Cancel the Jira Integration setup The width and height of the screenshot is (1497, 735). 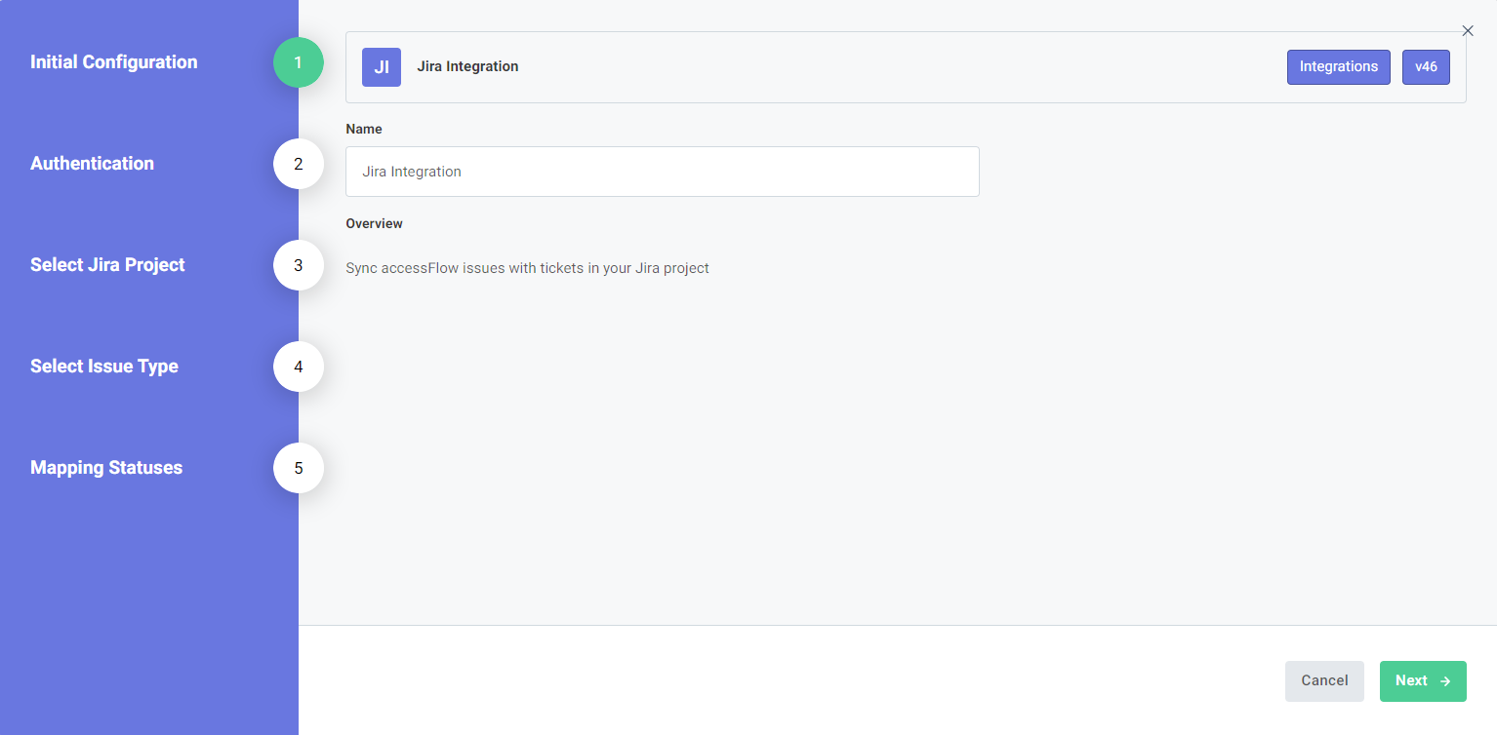[x=1324, y=680]
